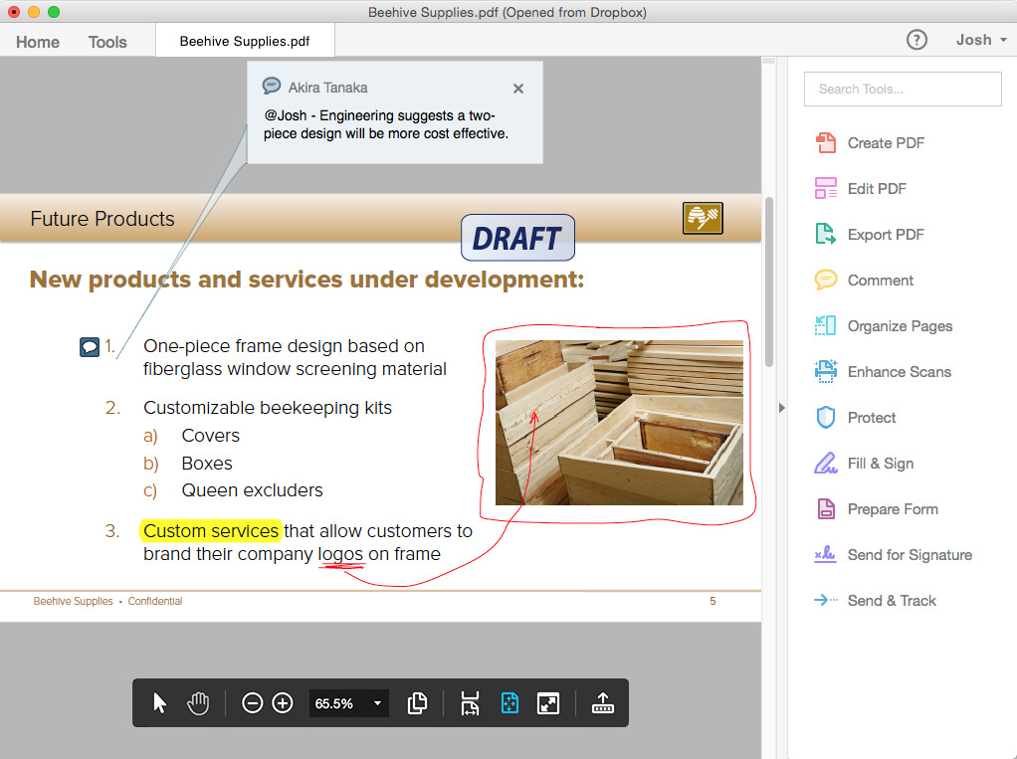This screenshot has width=1017, height=759.
Task: Click the zoom in plus button
Action: (x=283, y=703)
